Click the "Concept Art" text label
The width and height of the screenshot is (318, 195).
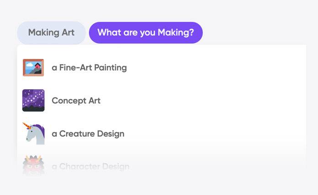tap(76, 101)
